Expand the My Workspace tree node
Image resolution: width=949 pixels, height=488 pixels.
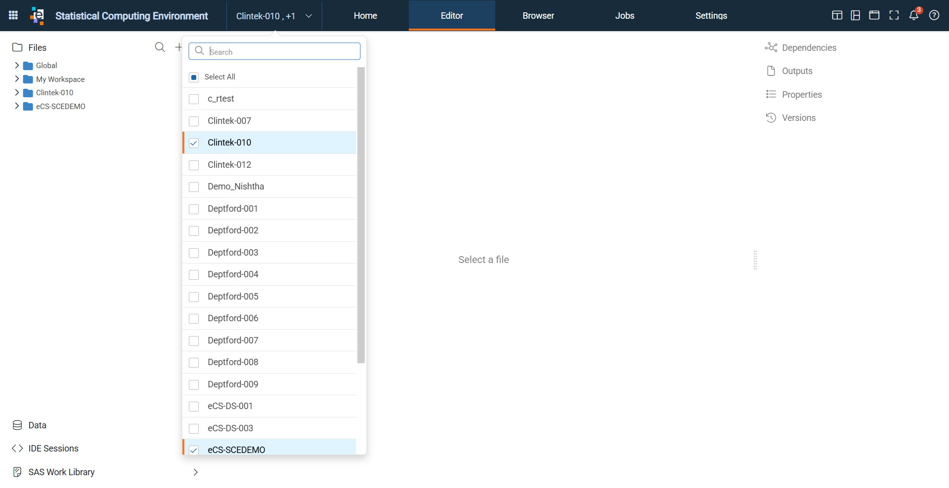click(17, 79)
